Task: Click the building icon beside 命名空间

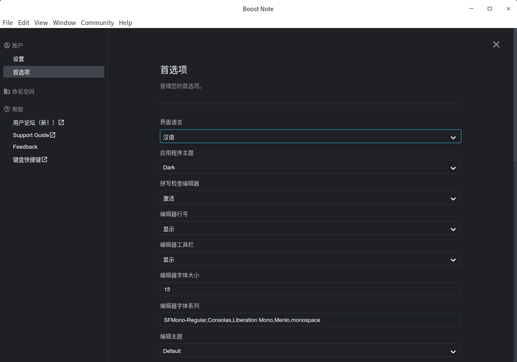Action: tap(6, 91)
